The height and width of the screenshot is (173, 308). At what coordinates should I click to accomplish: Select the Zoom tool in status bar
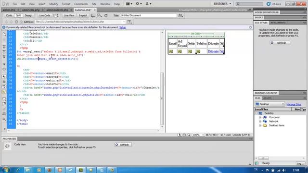(x=189, y=135)
